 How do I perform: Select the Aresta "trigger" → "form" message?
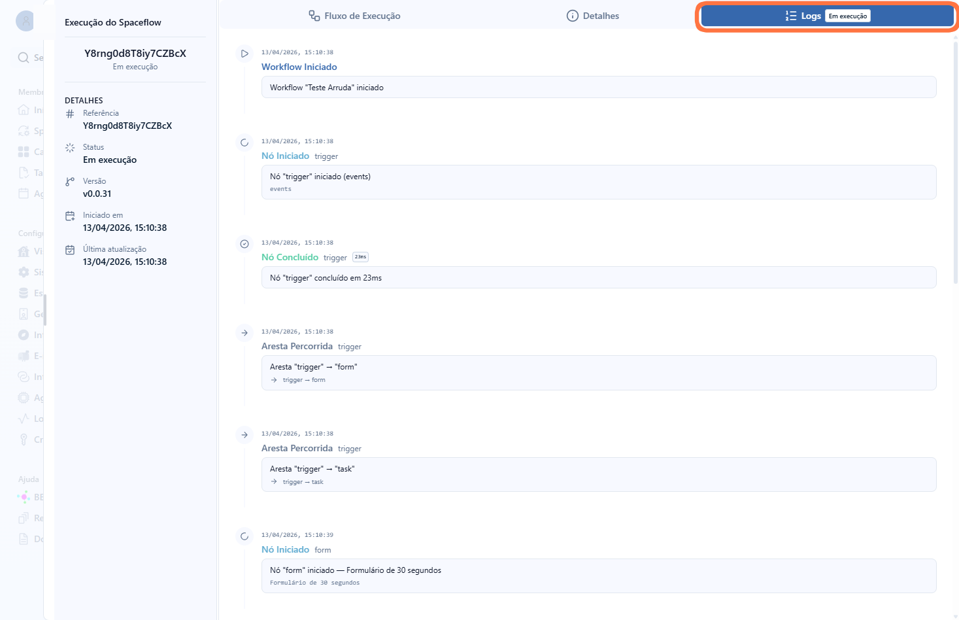pos(599,373)
